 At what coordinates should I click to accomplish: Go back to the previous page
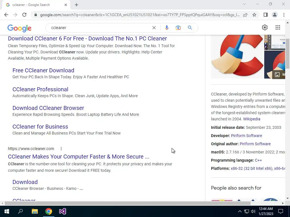point(6,15)
